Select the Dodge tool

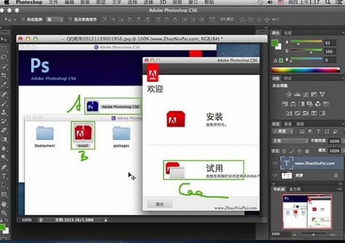(x=4, y=157)
